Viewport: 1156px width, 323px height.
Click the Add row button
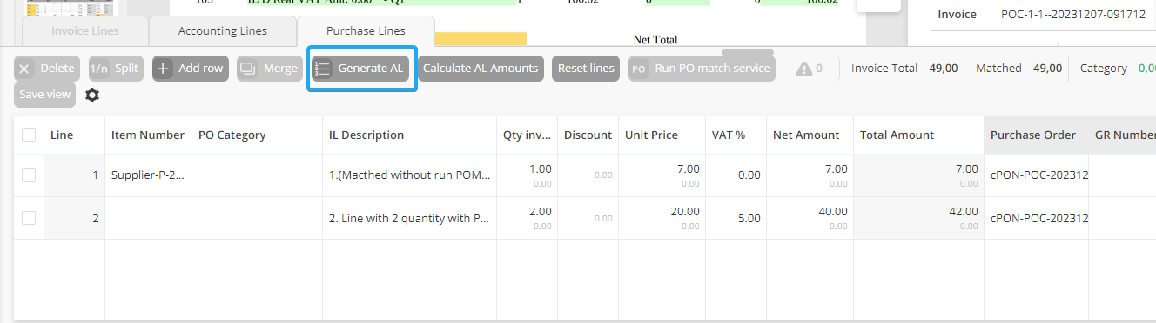(191, 69)
